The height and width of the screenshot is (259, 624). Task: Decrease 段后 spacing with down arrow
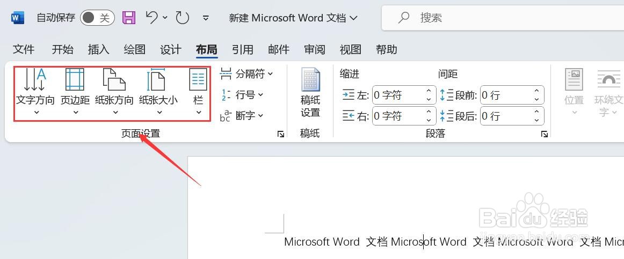tap(537, 120)
